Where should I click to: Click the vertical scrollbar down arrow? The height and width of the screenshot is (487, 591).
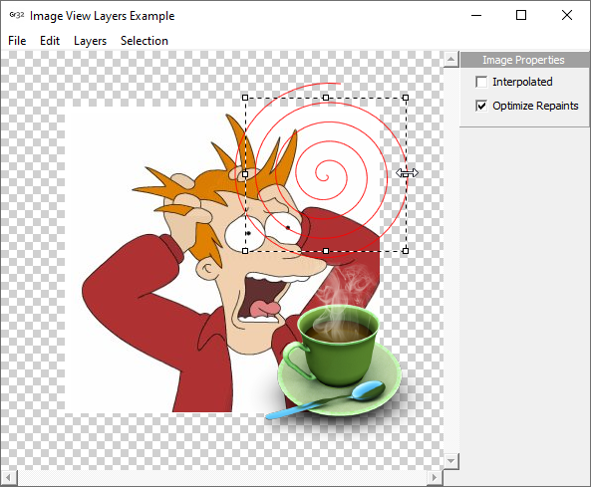pos(451,461)
